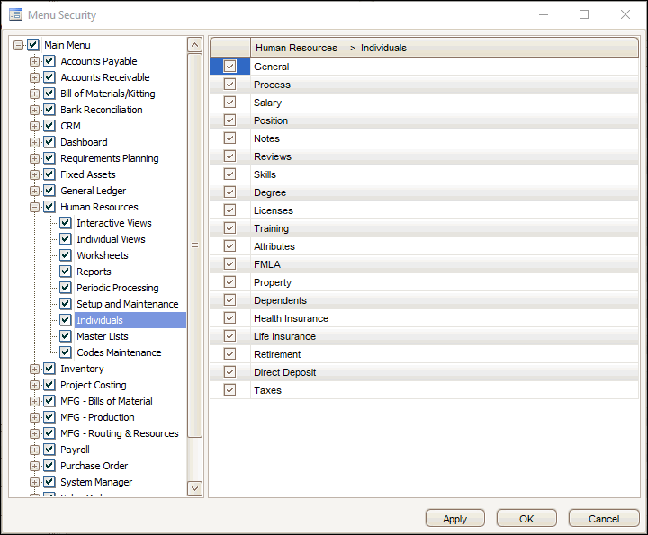Viewport: 648px width, 535px height.
Task: Click the tree scrollbar down arrow
Action: (194, 487)
